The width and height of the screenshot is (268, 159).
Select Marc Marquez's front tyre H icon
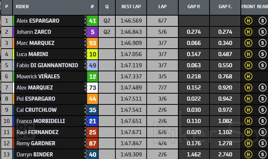[x=248, y=43]
